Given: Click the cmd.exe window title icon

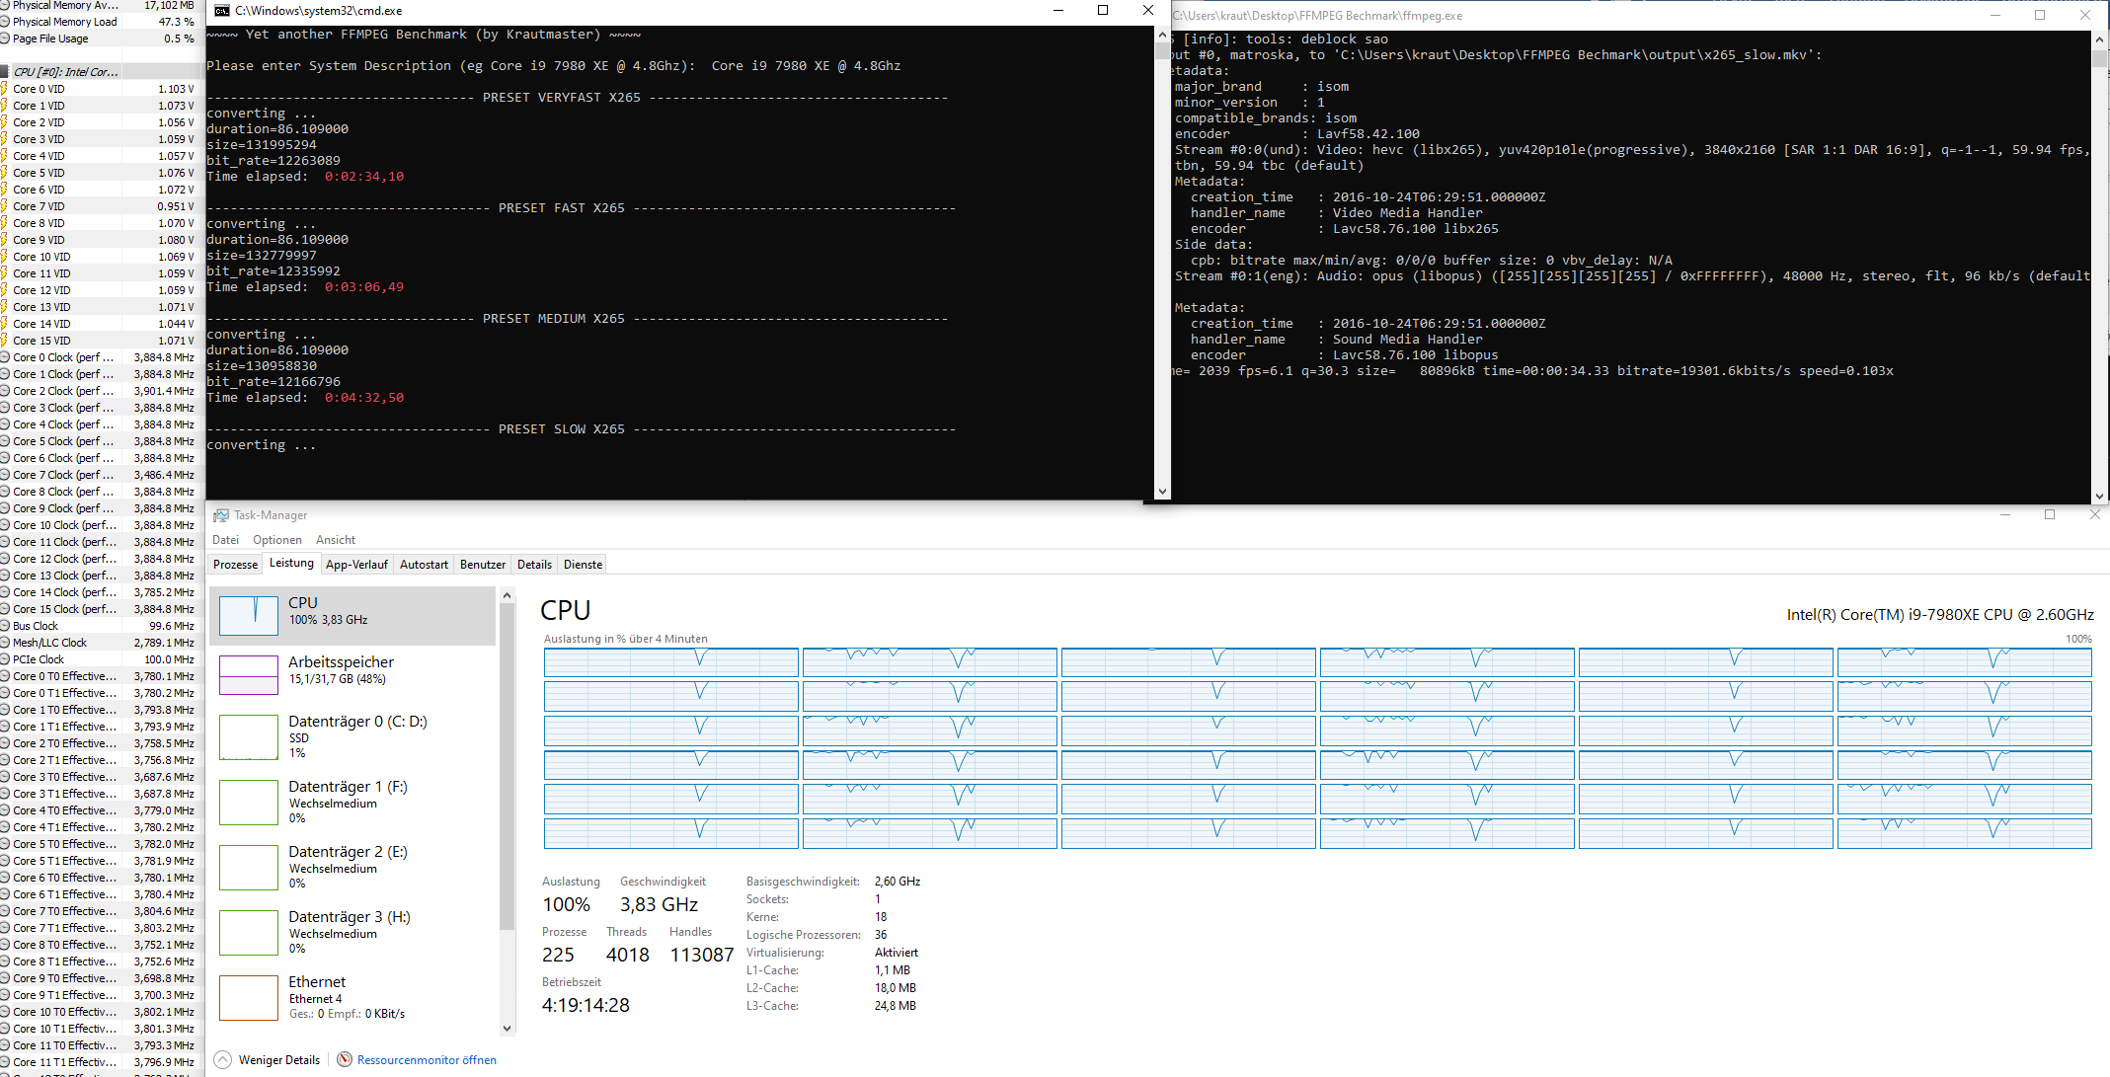Looking at the screenshot, I should click(222, 11).
